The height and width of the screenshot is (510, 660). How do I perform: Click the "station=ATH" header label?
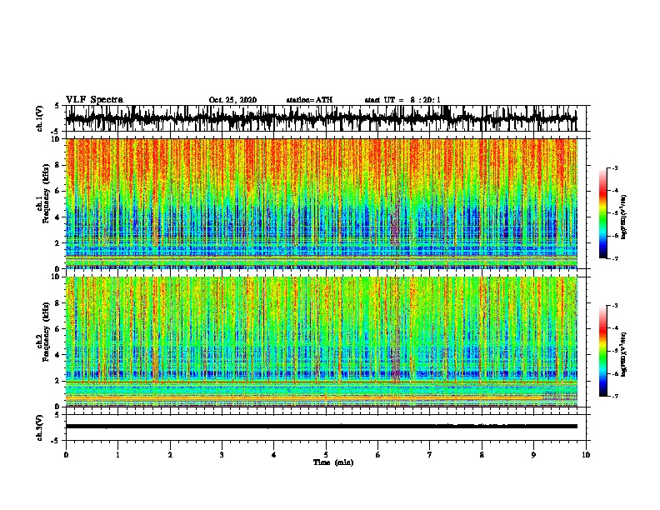pyautogui.click(x=309, y=100)
